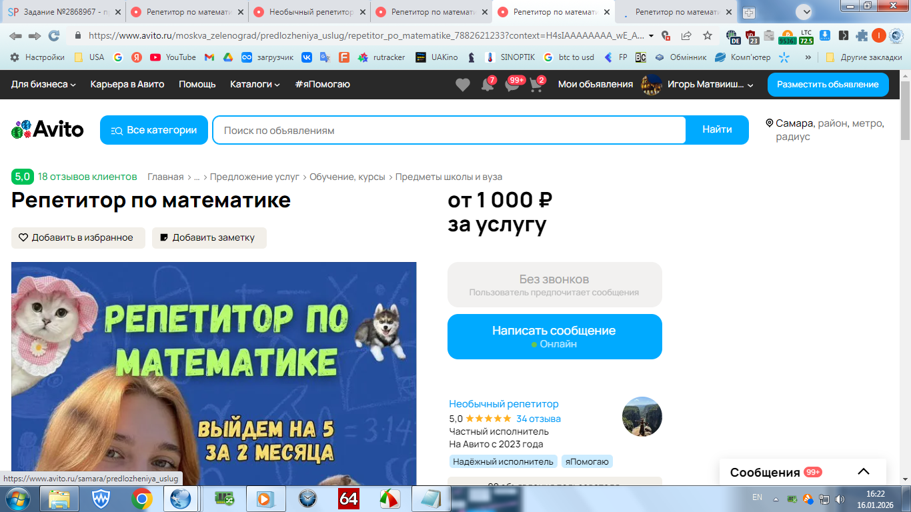Viewport: 911px width, 512px height.
Task: Open the 'Карьера в Авито' menu link
Action: (x=127, y=84)
